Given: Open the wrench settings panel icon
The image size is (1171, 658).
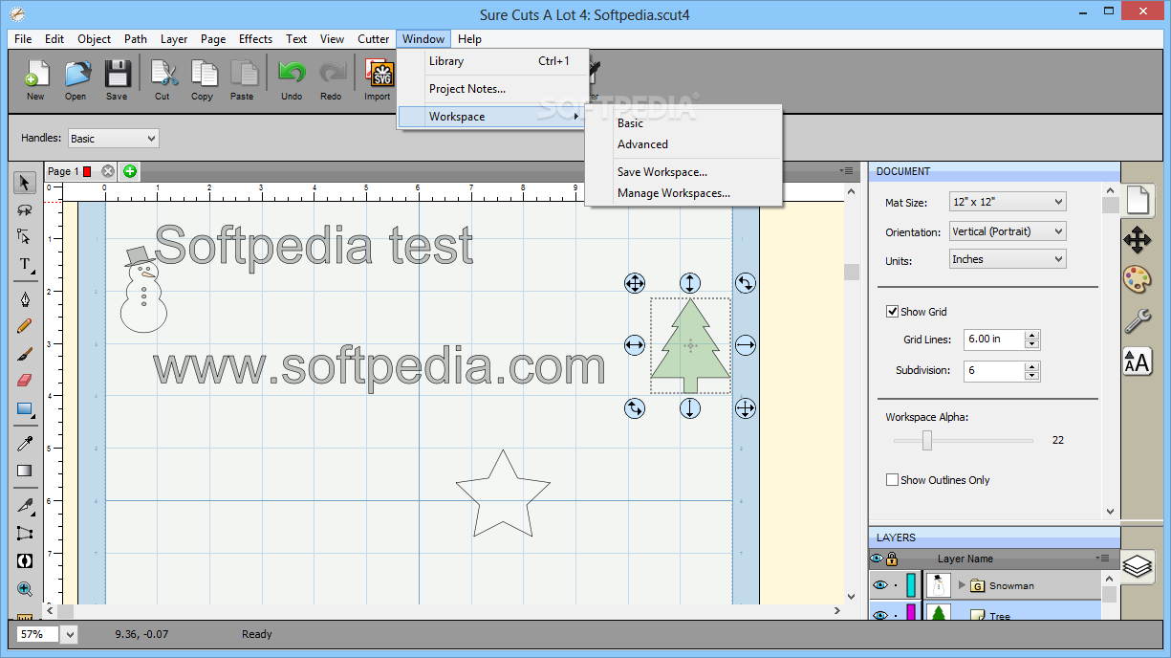Looking at the screenshot, I should pos(1138,320).
